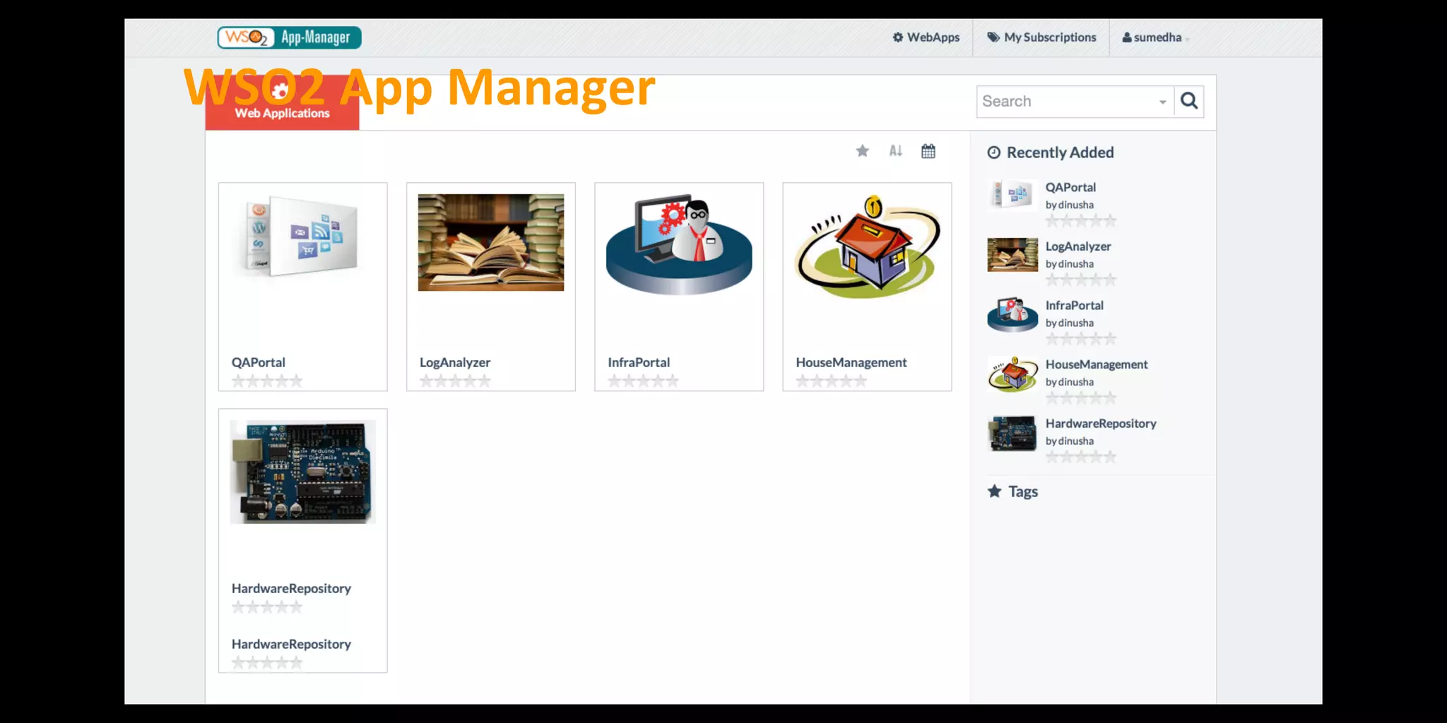Click the lower HardwareRepository card title
This screenshot has height=723, width=1447.
291,644
